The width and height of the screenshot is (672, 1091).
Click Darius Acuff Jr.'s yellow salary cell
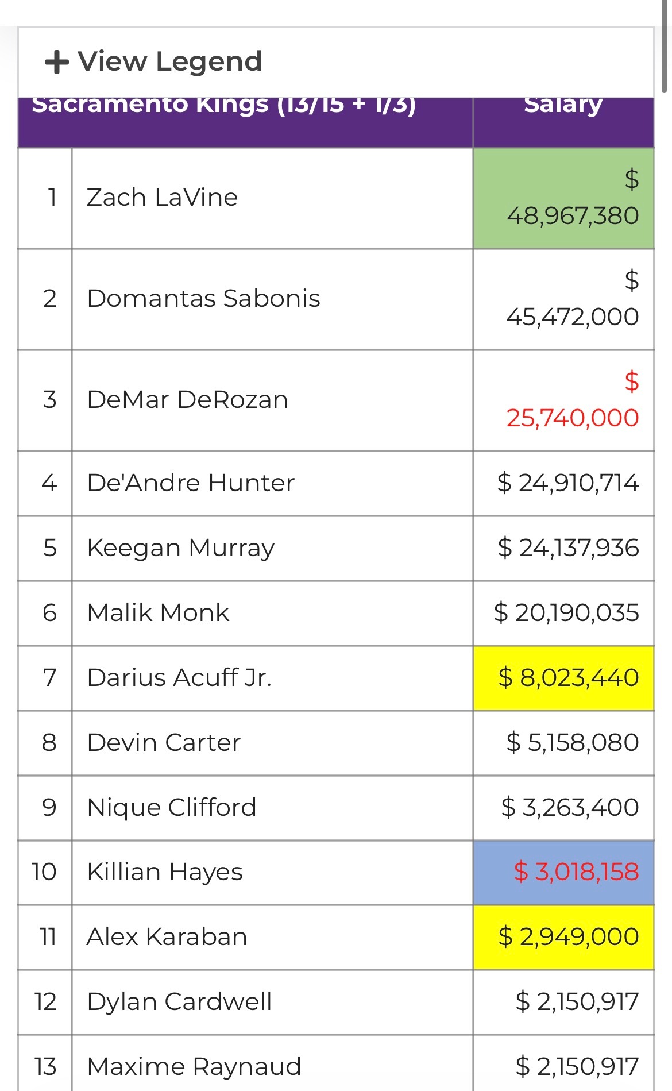tap(563, 678)
